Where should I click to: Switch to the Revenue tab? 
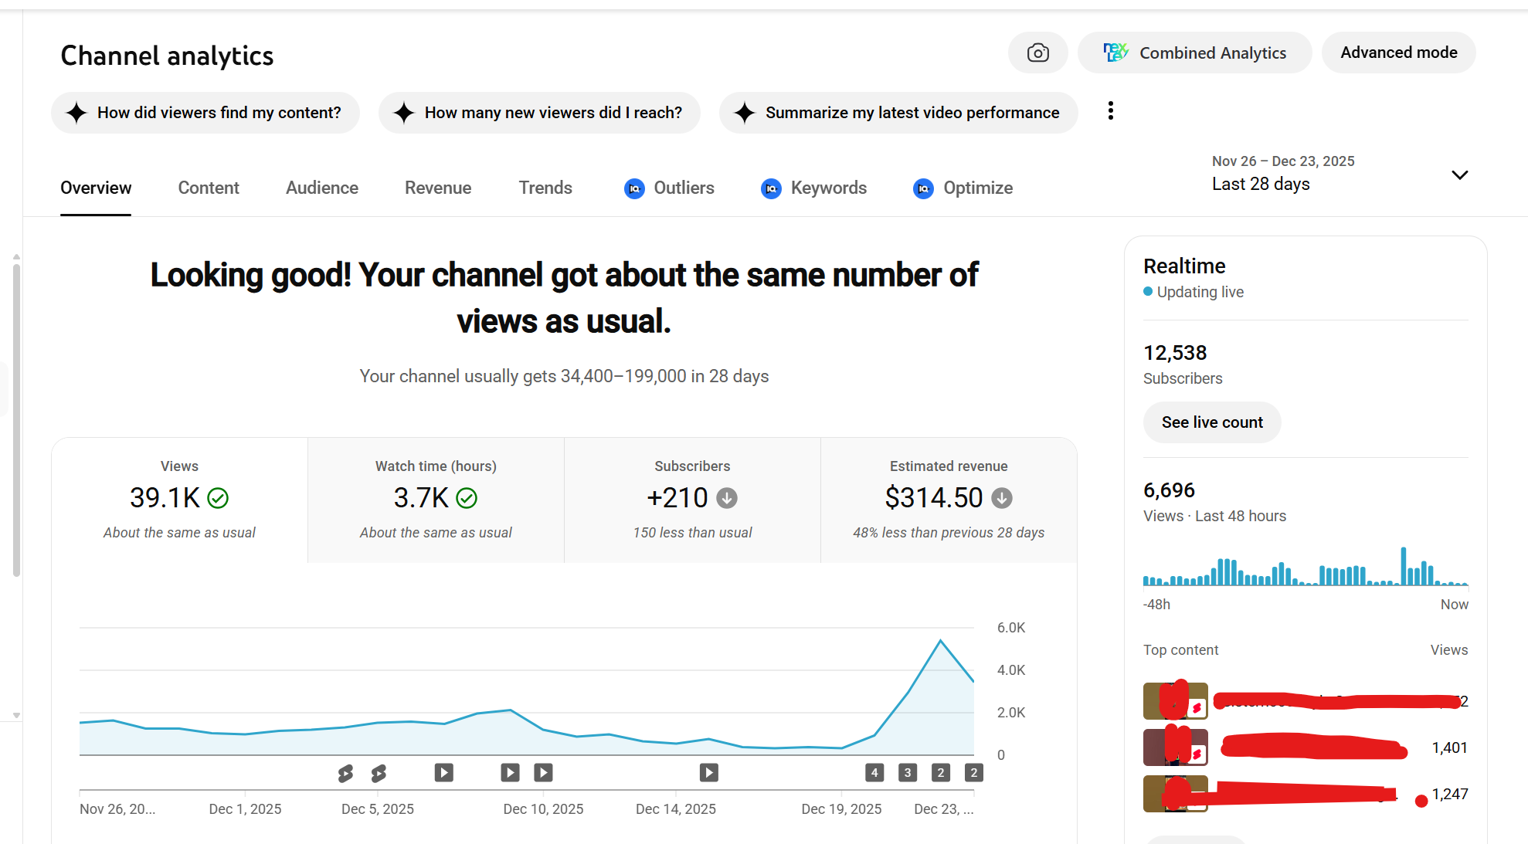[437, 188]
